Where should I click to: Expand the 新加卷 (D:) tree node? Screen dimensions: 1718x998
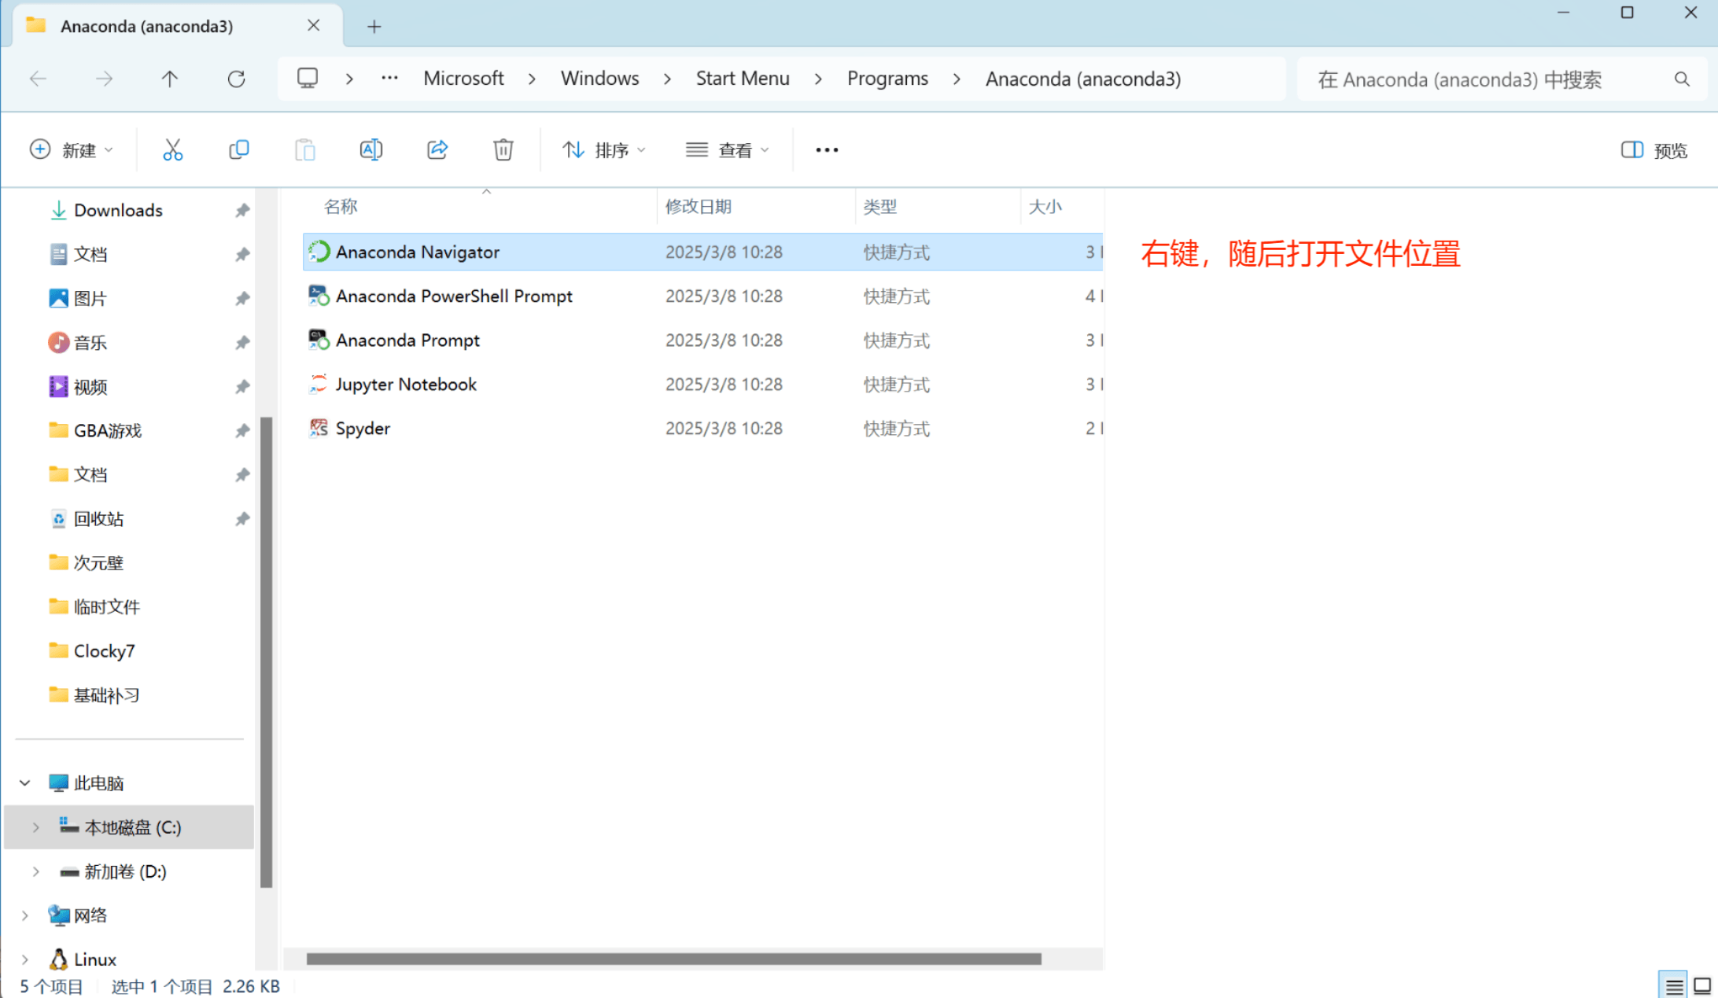click(35, 871)
